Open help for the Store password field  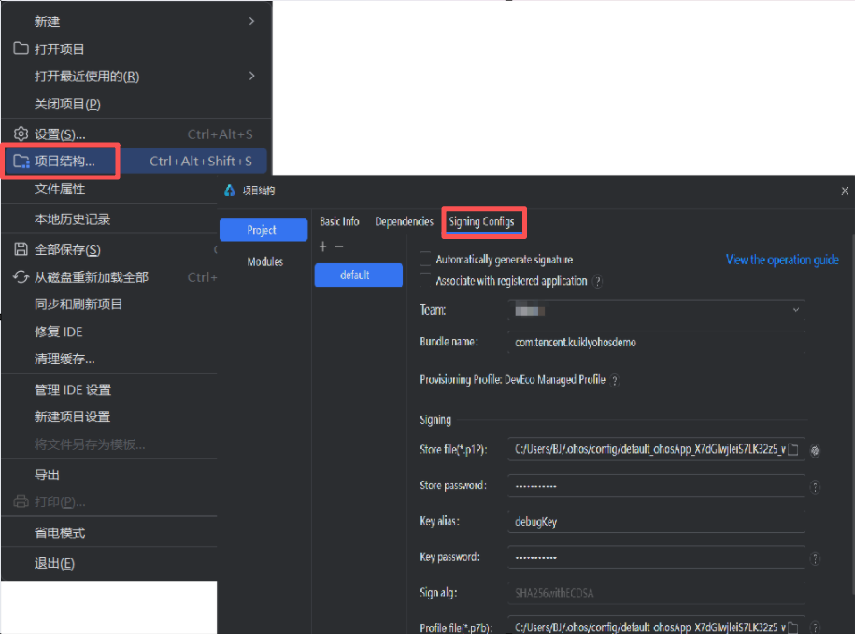coord(815,487)
